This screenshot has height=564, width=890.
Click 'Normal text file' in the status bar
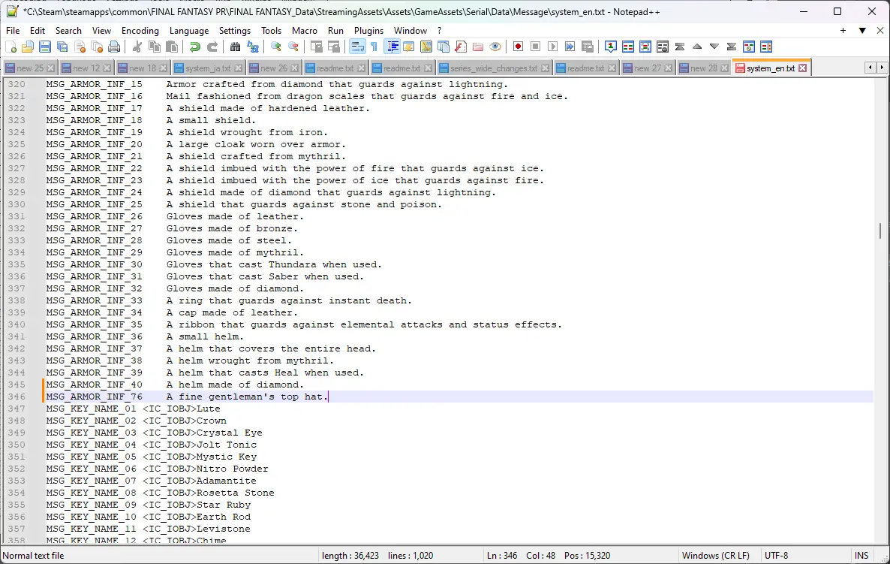[34, 556]
